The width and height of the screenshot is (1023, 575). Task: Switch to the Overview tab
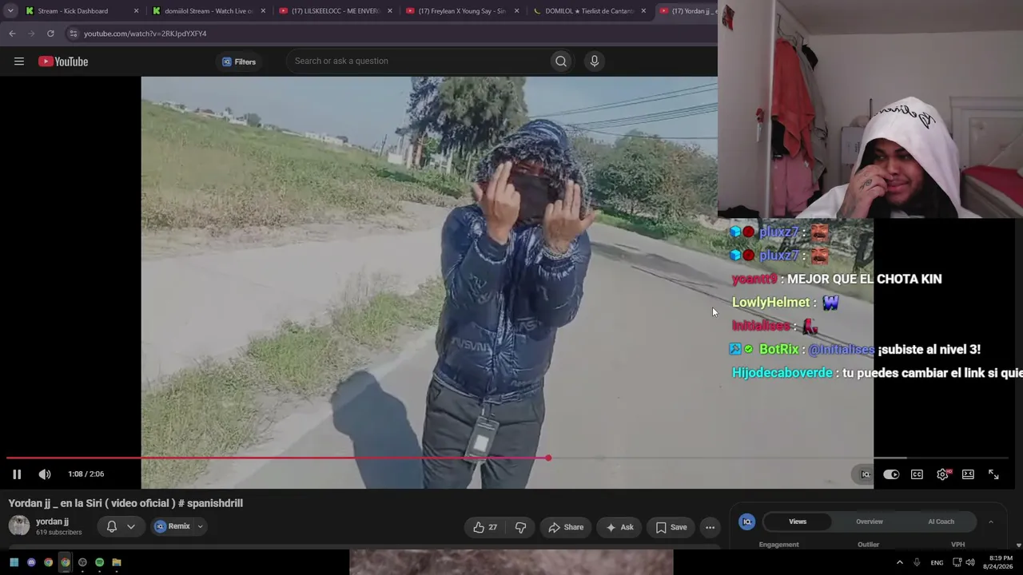tap(870, 521)
